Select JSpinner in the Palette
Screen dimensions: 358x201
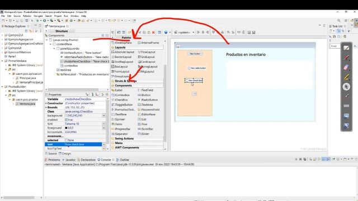pos(118,119)
